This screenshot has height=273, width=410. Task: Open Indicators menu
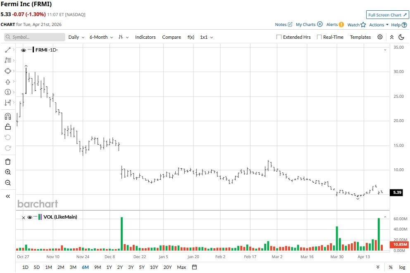(145, 37)
